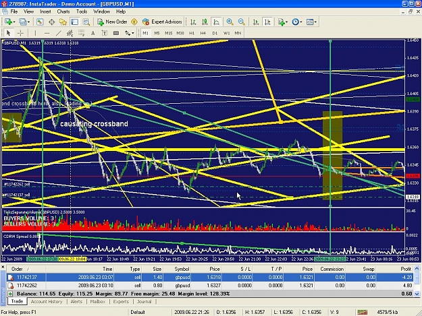Select order 11742262 row

tap(210, 286)
